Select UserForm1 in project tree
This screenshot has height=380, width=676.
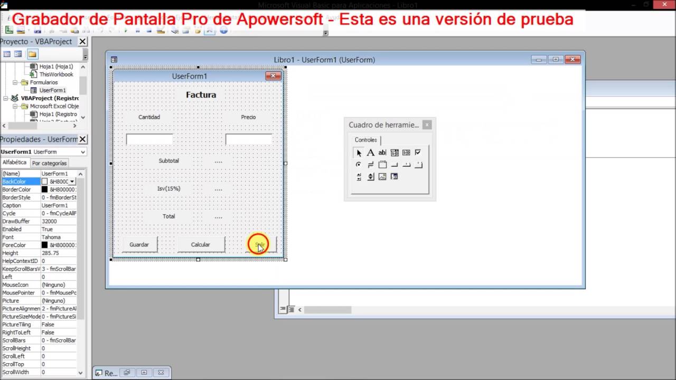[x=52, y=90]
